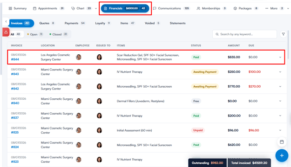Switch to the Quotes sub-tab
The height and width of the screenshot is (167, 291).
coord(47,23)
